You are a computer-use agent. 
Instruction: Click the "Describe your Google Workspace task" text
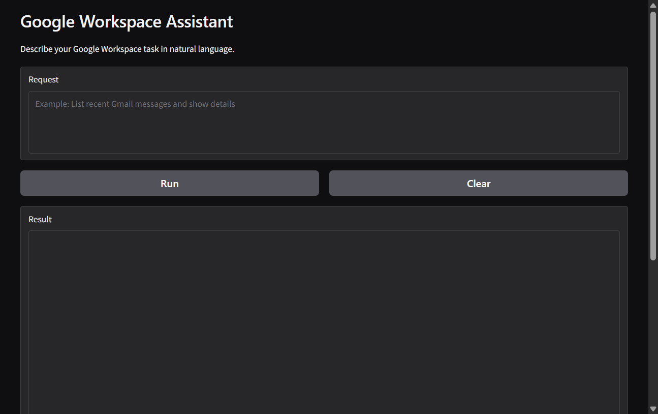coord(128,49)
